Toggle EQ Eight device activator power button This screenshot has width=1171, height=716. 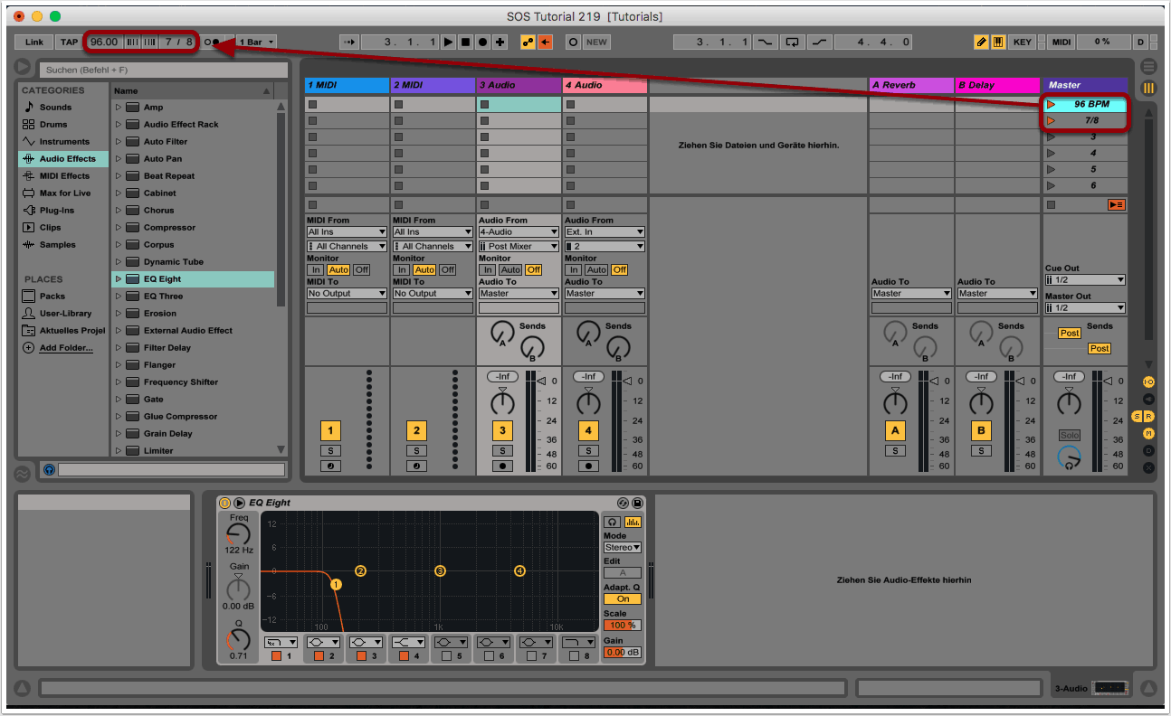(x=225, y=503)
